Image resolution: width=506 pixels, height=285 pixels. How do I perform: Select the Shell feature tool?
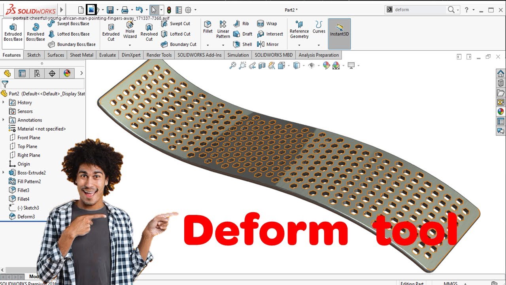point(243,44)
